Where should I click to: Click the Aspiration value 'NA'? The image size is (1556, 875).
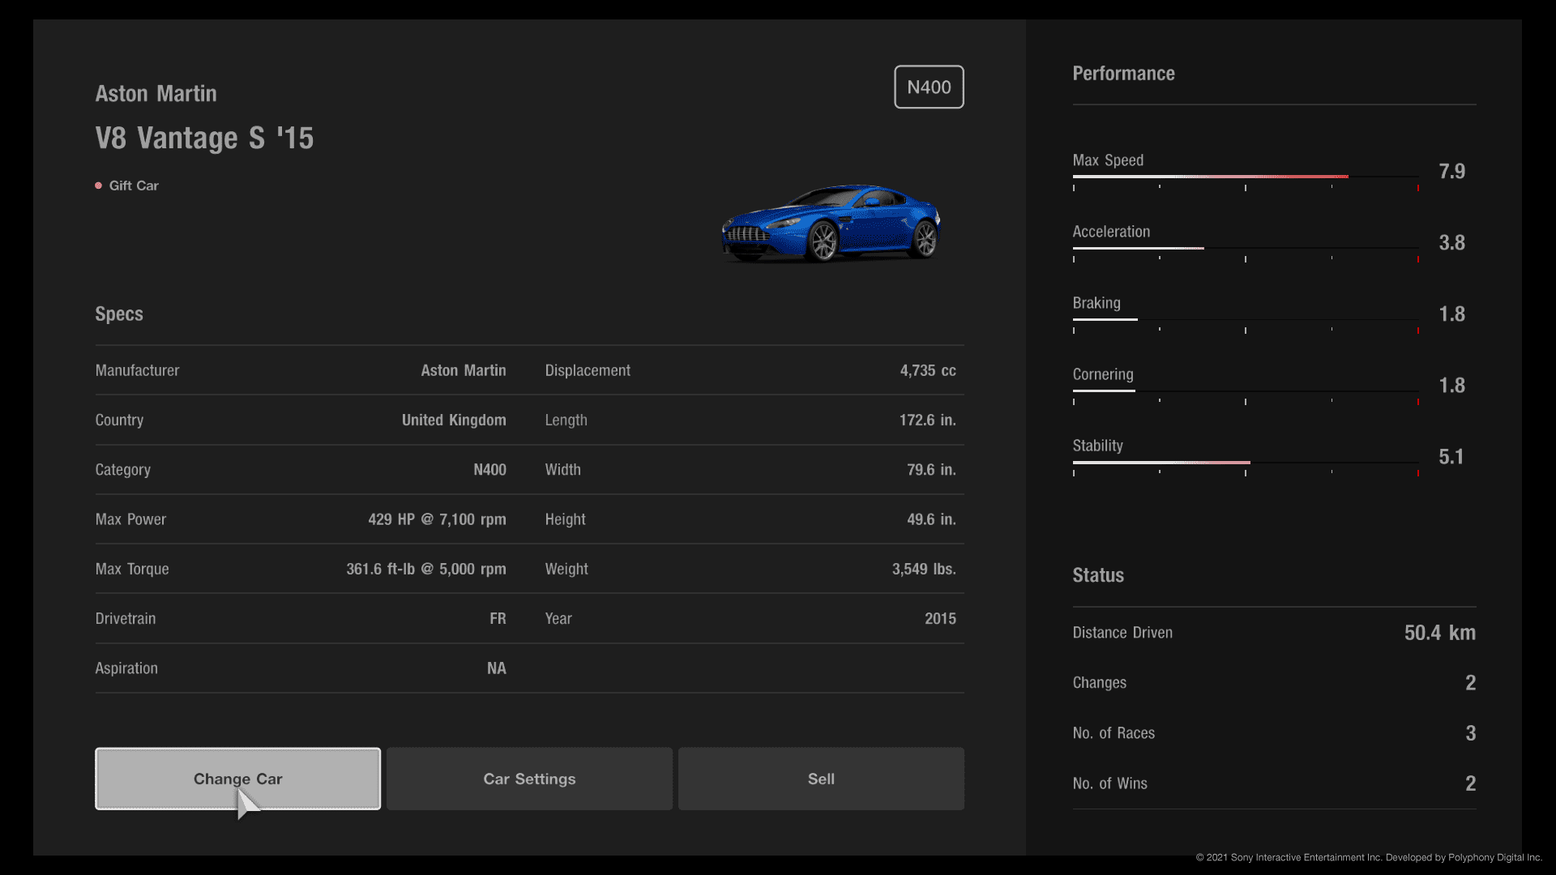[497, 668]
